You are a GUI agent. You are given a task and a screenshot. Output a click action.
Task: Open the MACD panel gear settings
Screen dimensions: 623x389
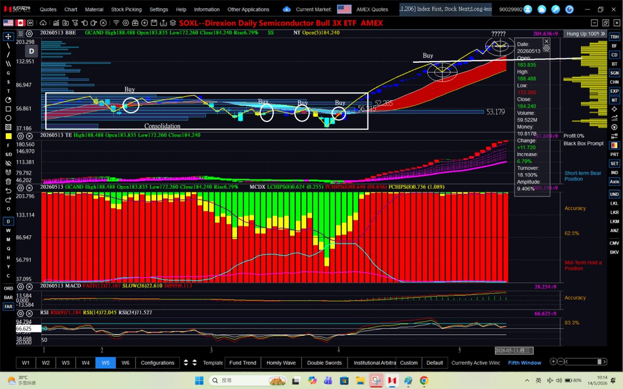[20, 286]
